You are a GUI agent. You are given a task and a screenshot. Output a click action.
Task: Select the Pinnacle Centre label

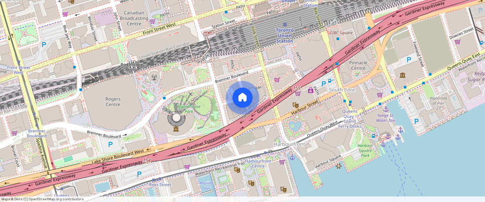pos(357,65)
